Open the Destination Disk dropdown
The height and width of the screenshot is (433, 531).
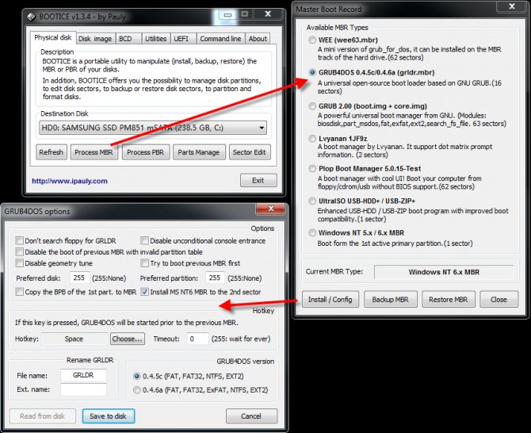tap(153, 128)
